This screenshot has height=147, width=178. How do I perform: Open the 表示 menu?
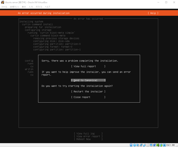[24, 7]
